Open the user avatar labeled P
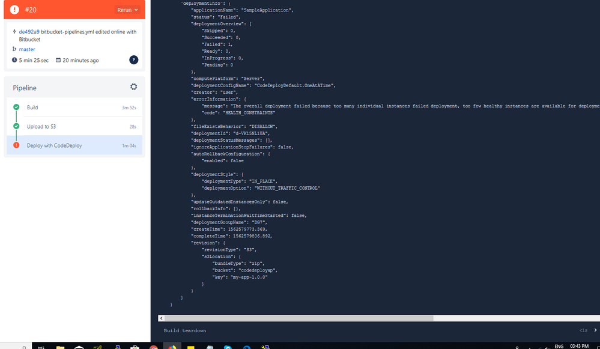Image resolution: width=600 pixels, height=349 pixels. (133, 59)
